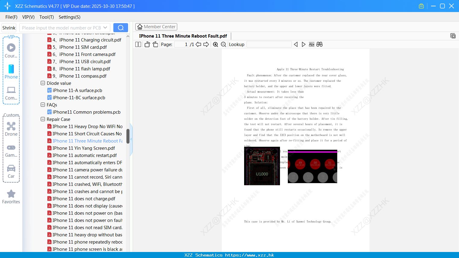Select IPhone 11 Three Minute Reboot Fault.pdf tab

tap(183, 36)
